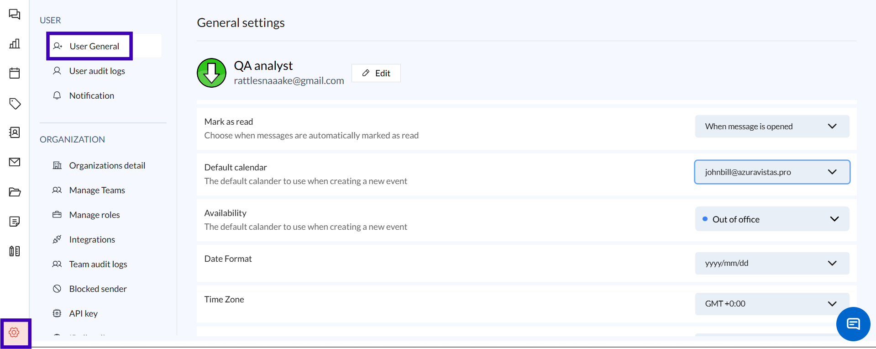Open the contacts icon in left rail
The image size is (876, 349).
coord(15,132)
